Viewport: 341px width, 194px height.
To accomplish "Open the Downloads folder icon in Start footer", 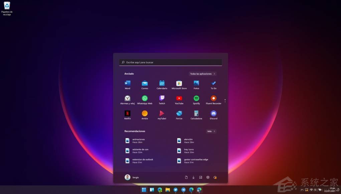I will pyautogui.click(x=193, y=177).
